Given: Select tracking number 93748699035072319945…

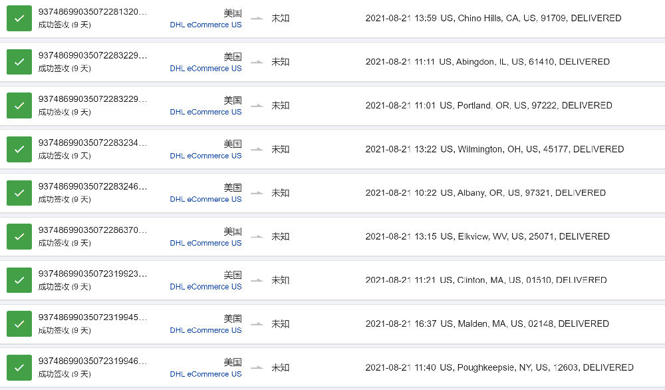Looking at the screenshot, I should [92, 317].
